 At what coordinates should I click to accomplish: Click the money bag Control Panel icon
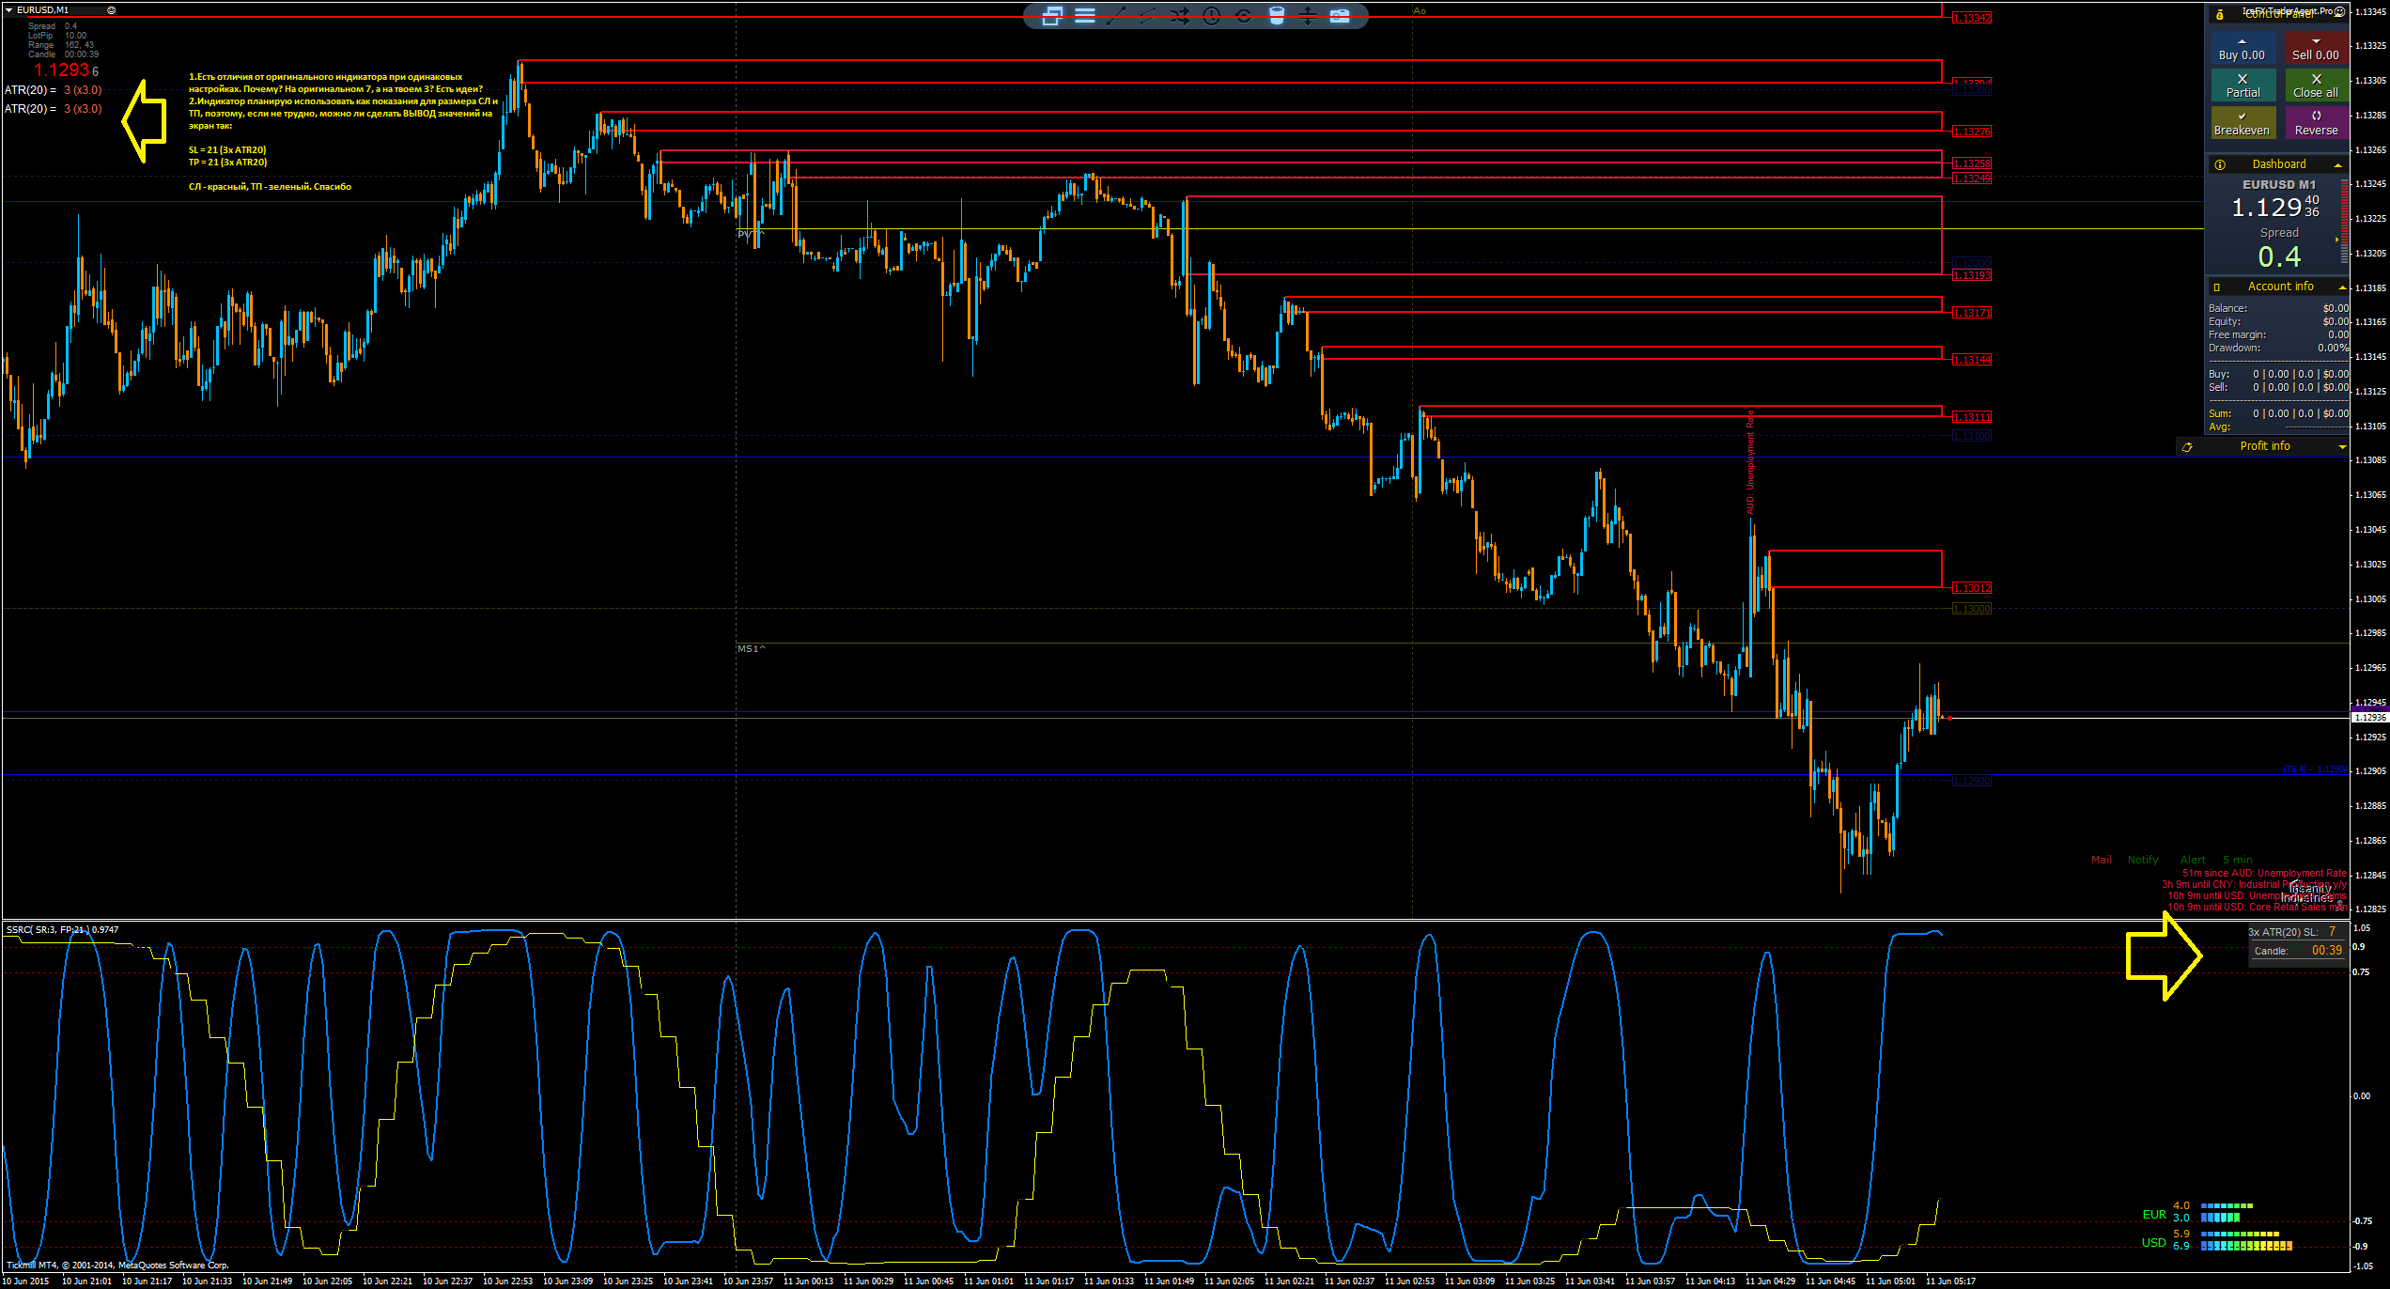point(2220,15)
